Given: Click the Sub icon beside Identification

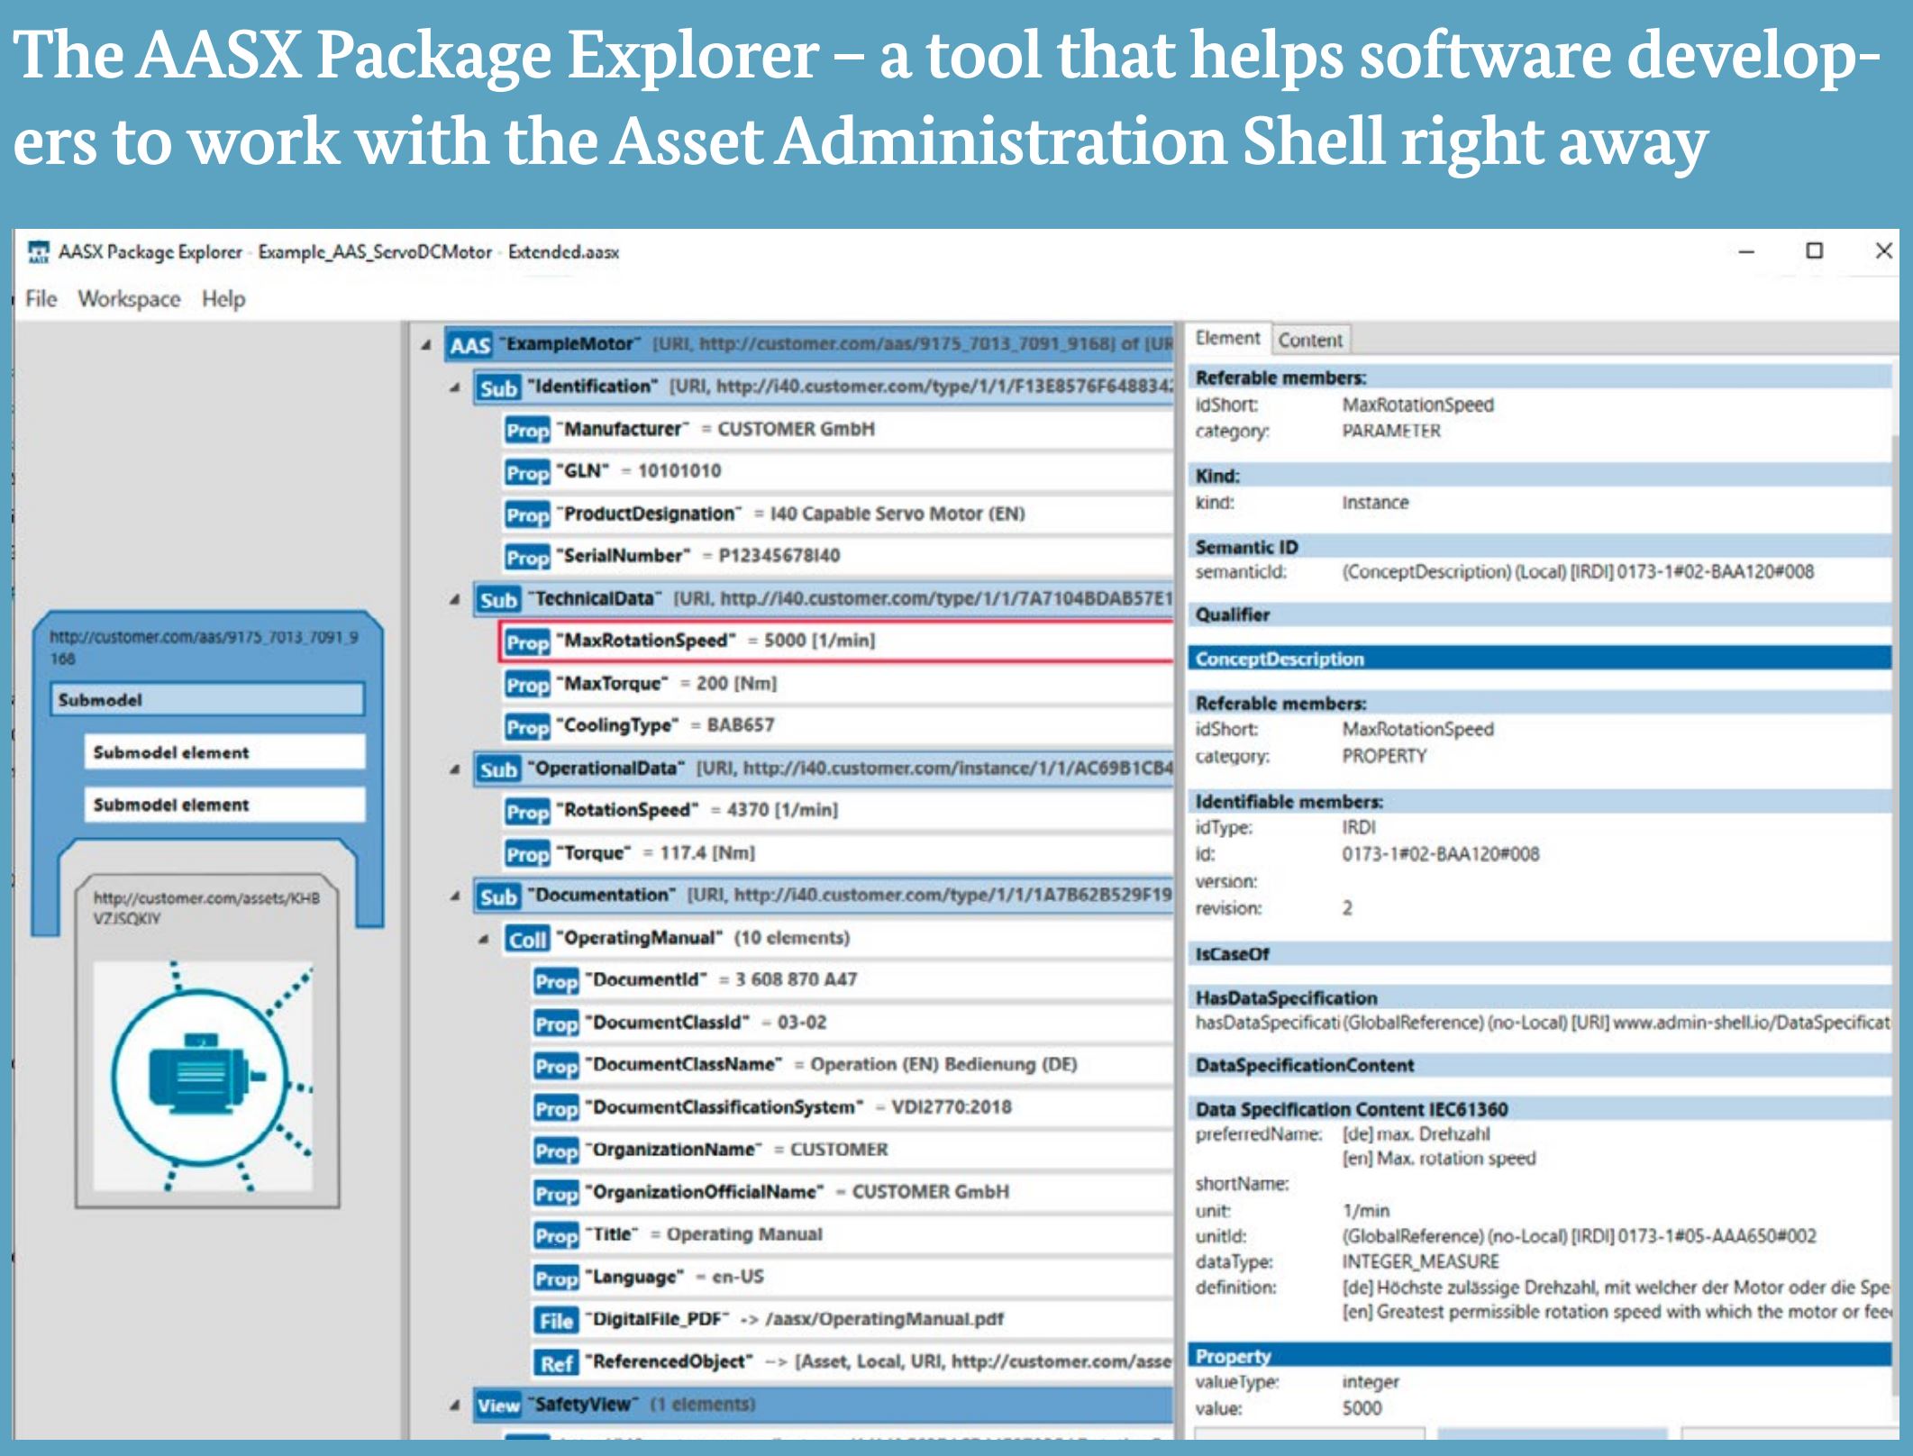Looking at the screenshot, I should [498, 388].
